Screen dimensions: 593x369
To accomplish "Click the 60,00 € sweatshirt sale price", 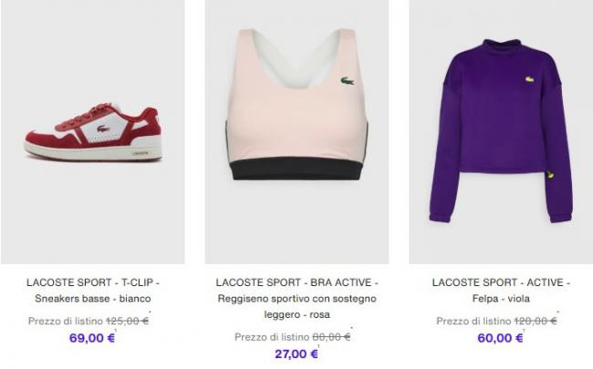I will click(x=500, y=338).
